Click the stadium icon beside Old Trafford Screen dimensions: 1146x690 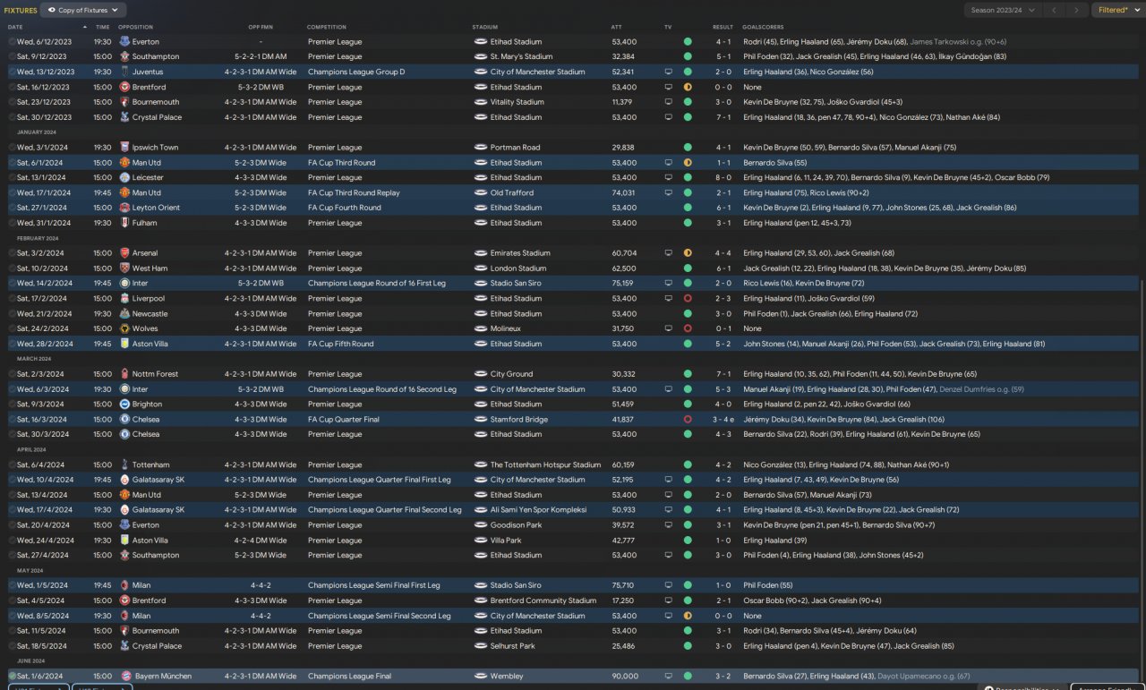pyautogui.click(x=480, y=192)
